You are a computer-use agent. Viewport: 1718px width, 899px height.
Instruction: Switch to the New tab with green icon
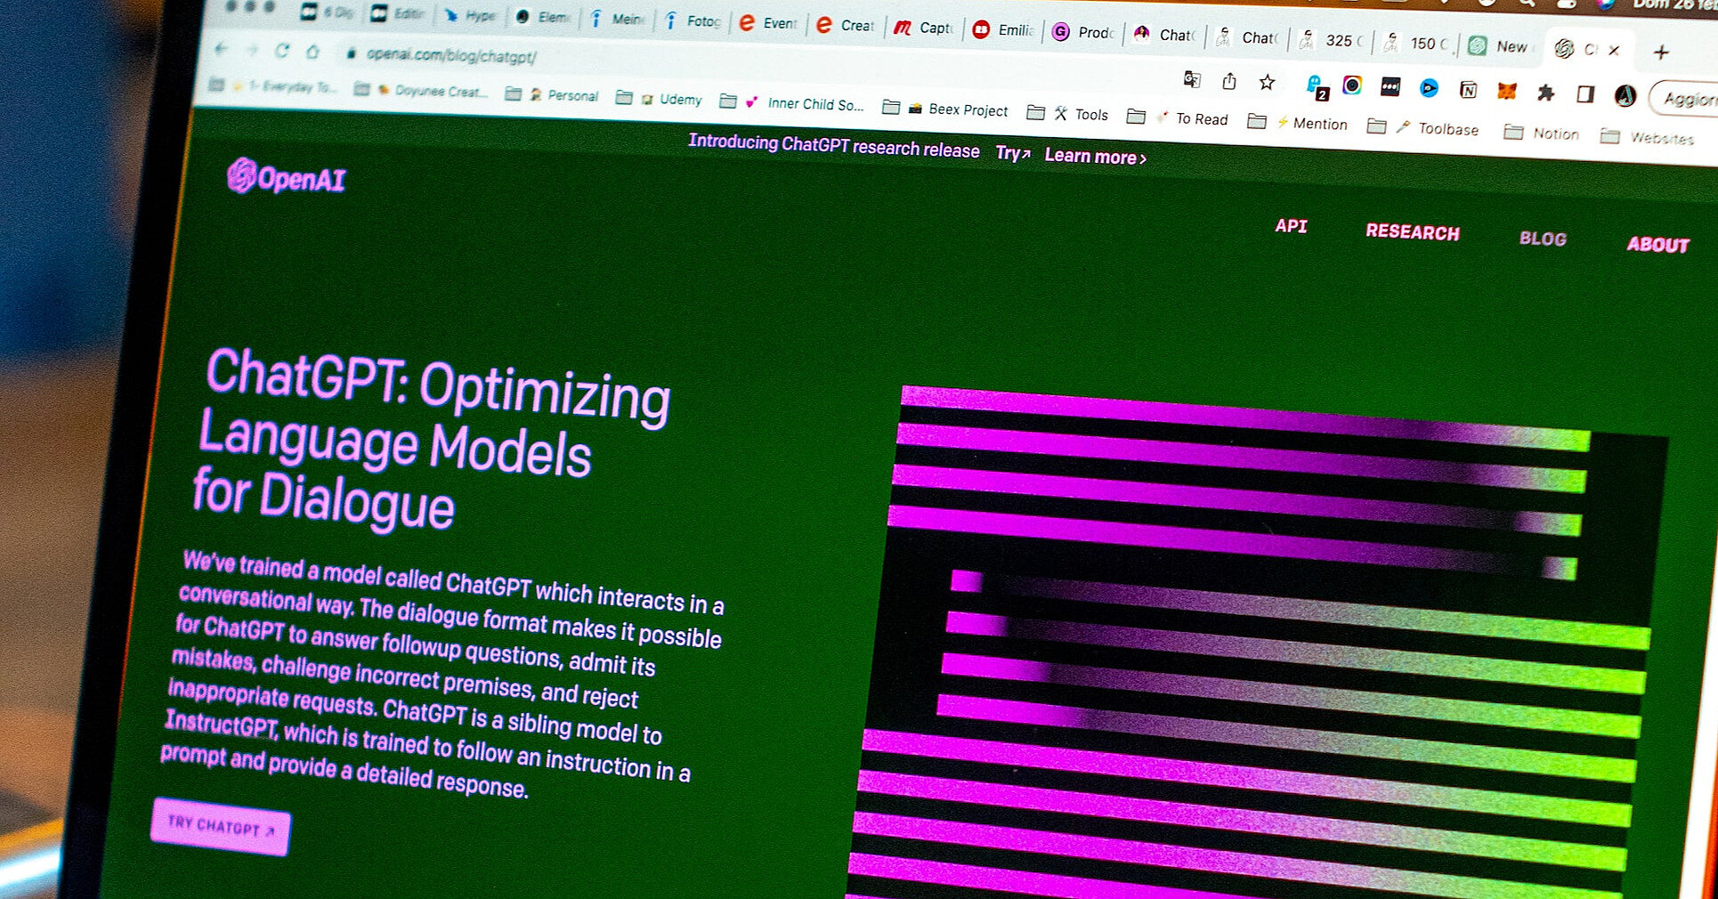point(1499,45)
